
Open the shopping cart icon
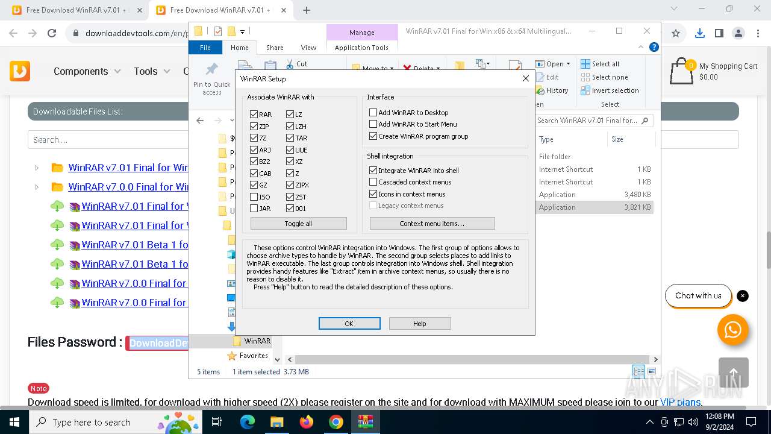(682, 71)
